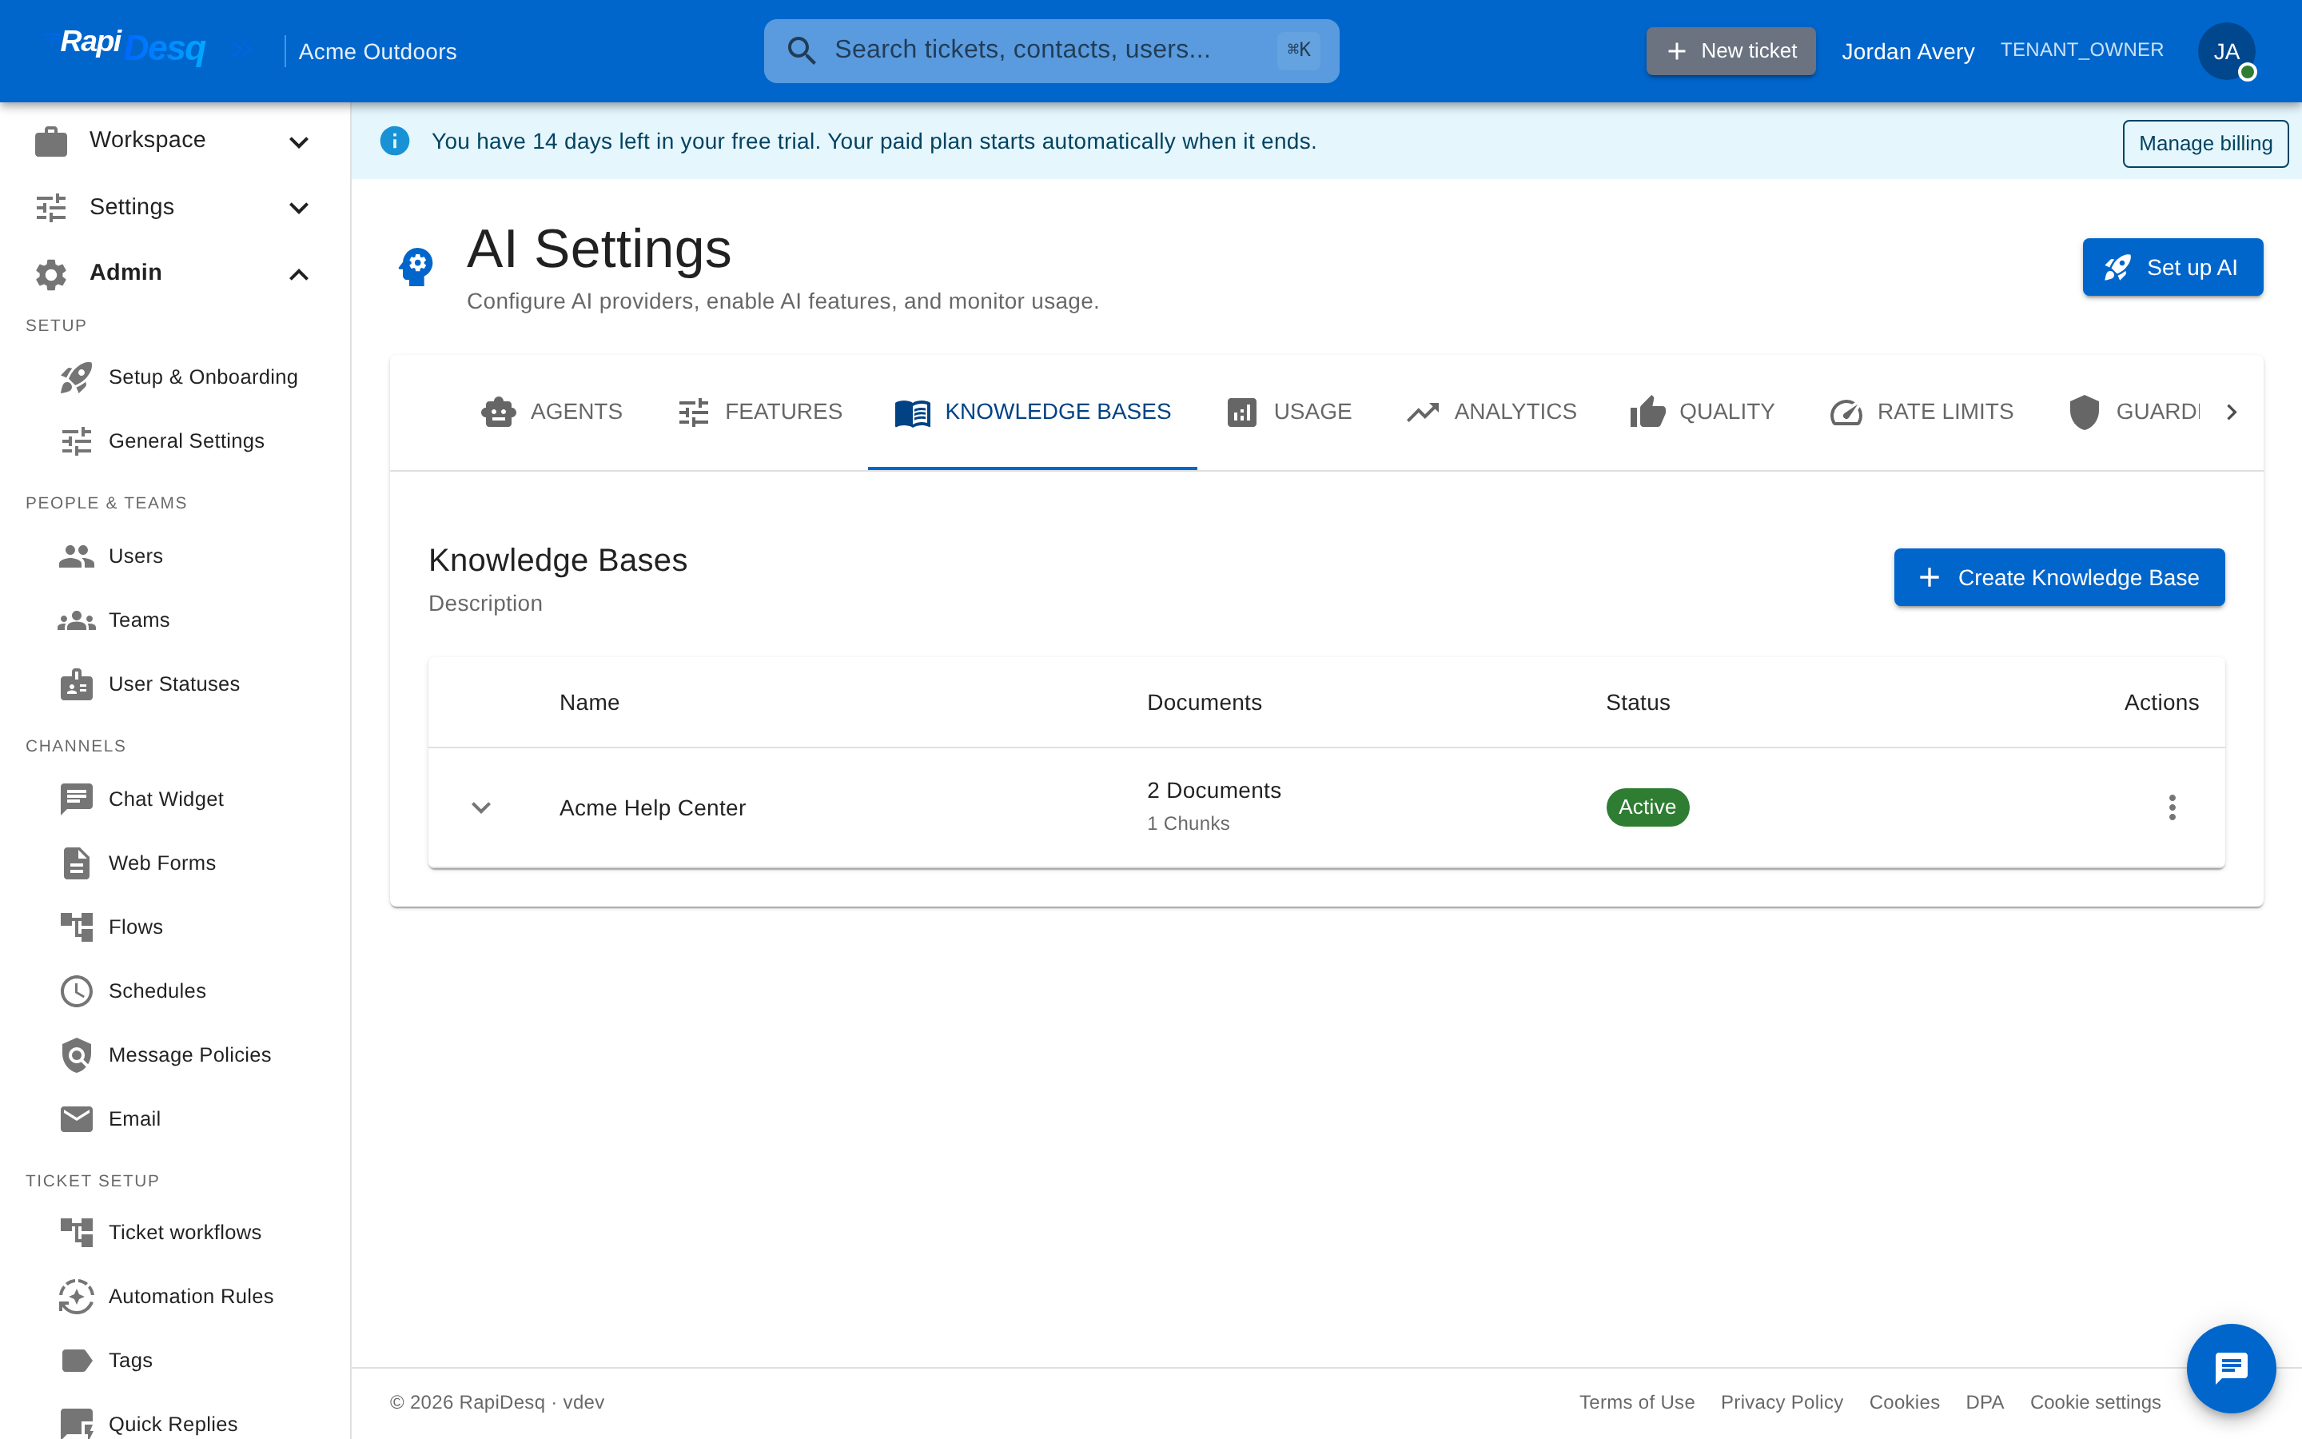Click Create Knowledge Base button
Viewport: 2302px width, 1439px height.
coord(2058,576)
